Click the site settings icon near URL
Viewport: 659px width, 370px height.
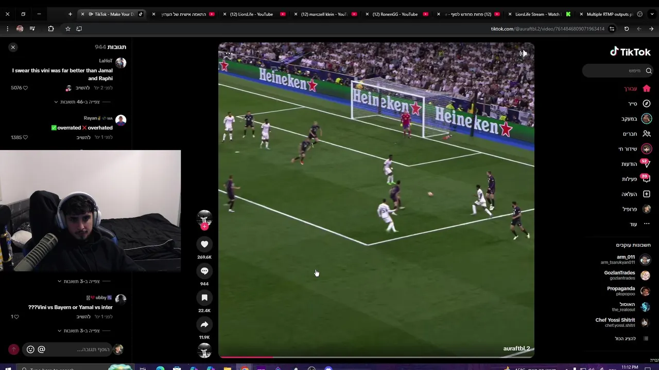coord(612,29)
